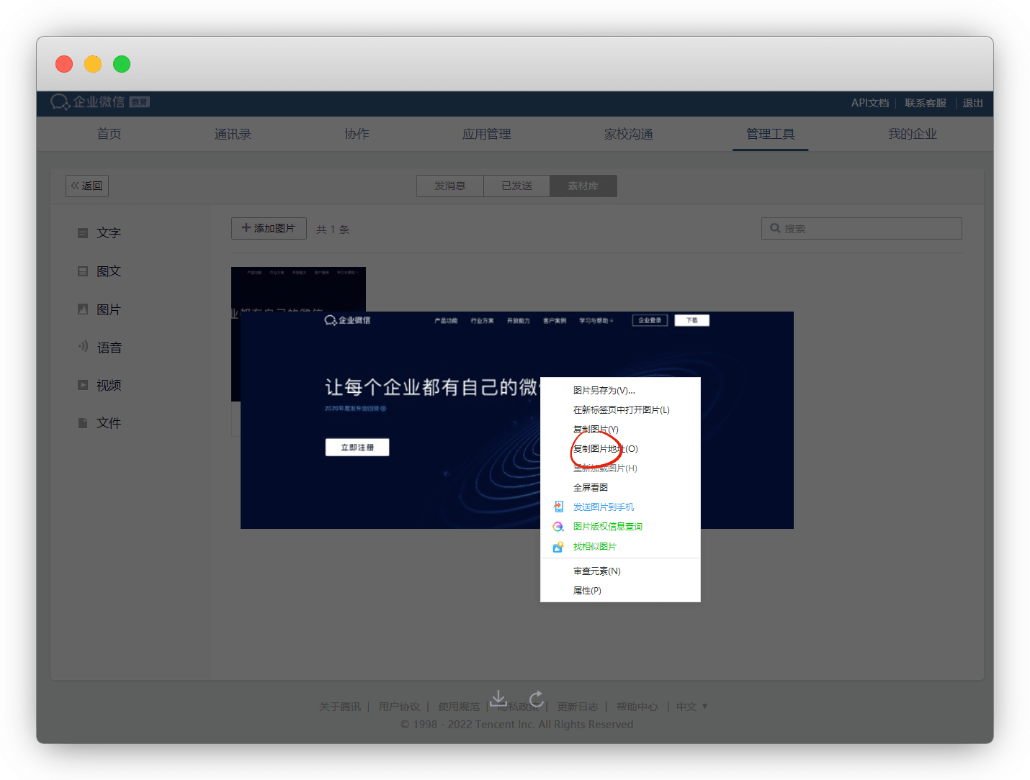
Task: Choose 审查元素(N) from the context menu
Action: pos(596,571)
